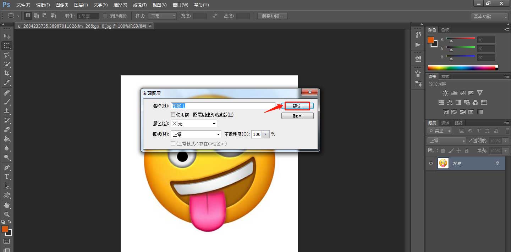511x252 pixels.
Task: Click the 确定 button
Action: [297, 106]
